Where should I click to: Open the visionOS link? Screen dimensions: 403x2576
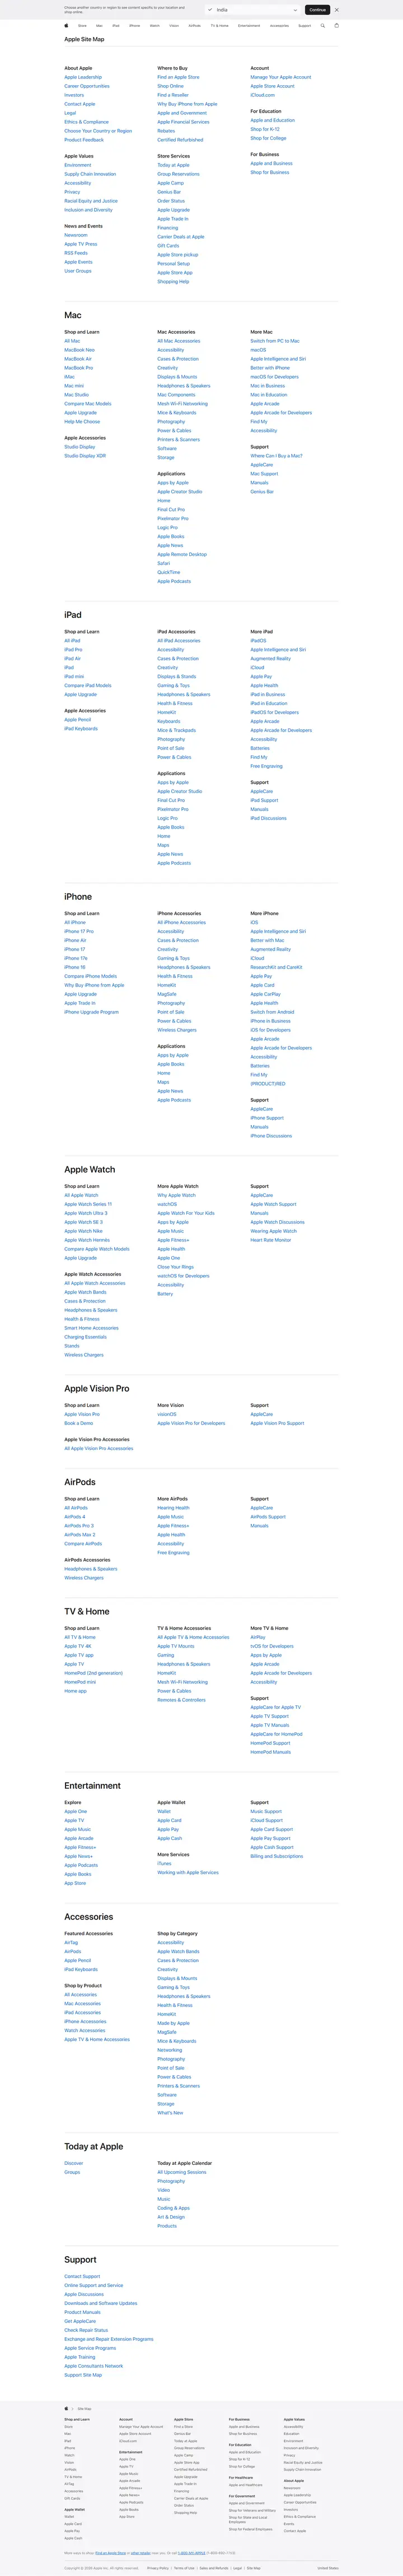click(x=167, y=1414)
